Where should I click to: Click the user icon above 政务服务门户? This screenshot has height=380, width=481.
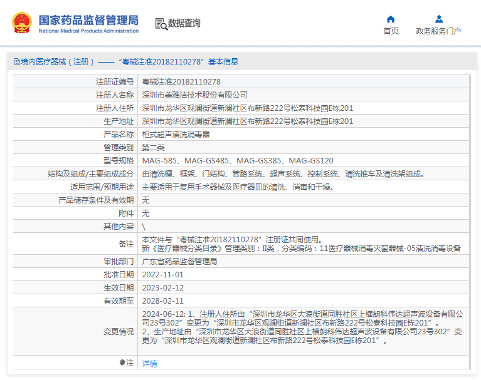click(439, 19)
